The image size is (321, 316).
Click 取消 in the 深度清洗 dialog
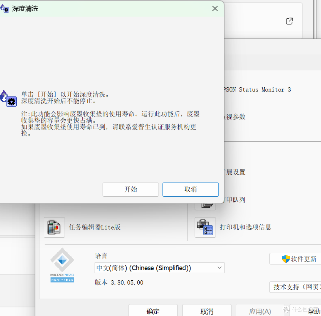pyautogui.click(x=191, y=189)
